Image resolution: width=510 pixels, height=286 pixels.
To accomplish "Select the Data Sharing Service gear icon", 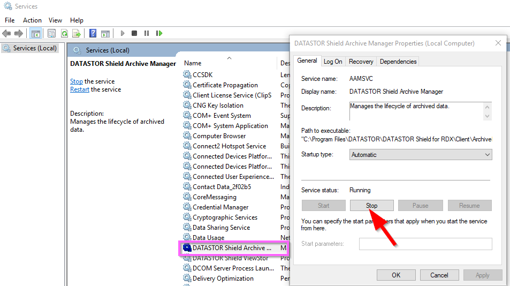I will tap(187, 227).
